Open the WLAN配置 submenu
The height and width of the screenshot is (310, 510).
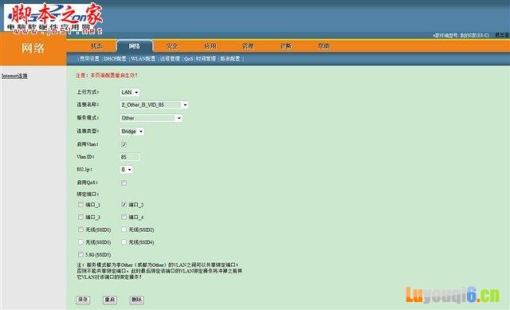tap(143, 58)
